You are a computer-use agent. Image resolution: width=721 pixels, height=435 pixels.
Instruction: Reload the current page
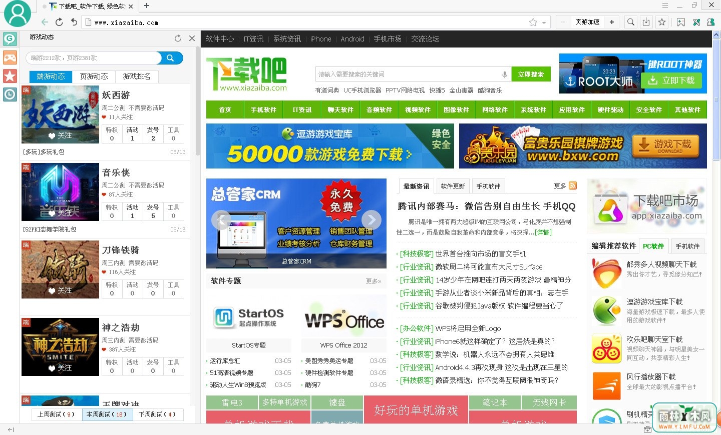pos(59,22)
